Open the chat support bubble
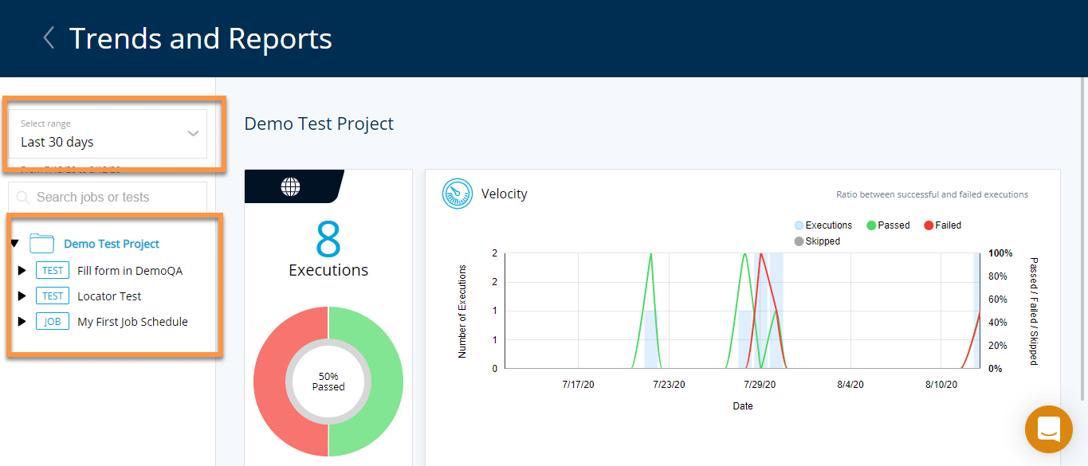The width and height of the screenshot is (1088, 466). tap(1049, 429)
